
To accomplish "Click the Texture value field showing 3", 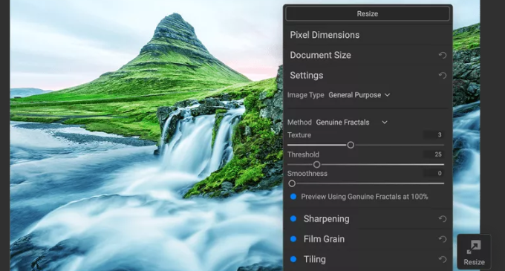I will pos(434,135).
